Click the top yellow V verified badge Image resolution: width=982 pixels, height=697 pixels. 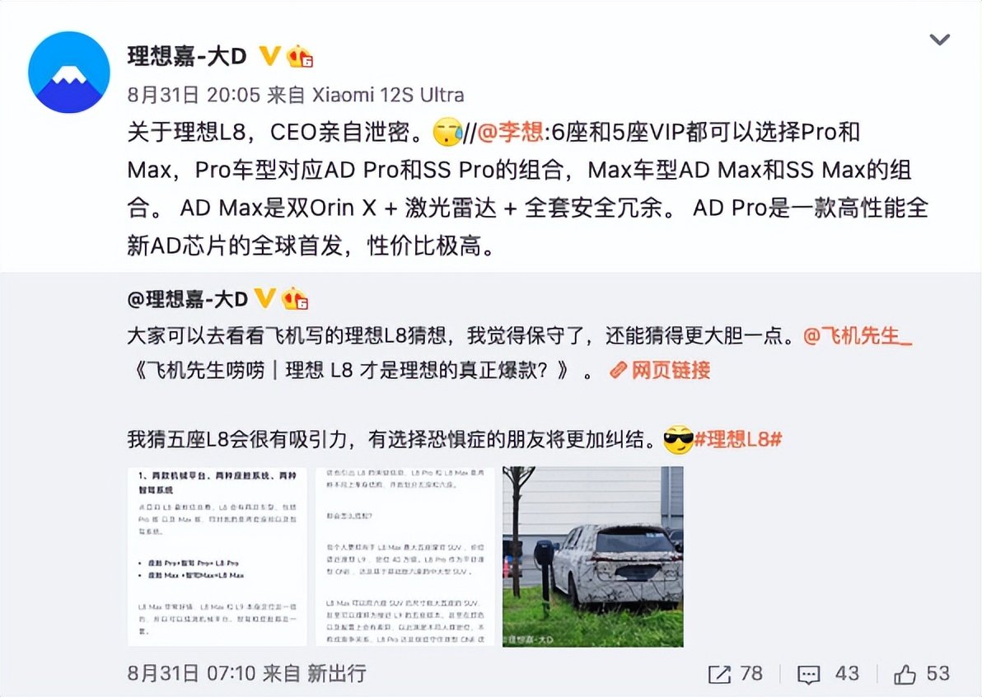pos(270,56)
